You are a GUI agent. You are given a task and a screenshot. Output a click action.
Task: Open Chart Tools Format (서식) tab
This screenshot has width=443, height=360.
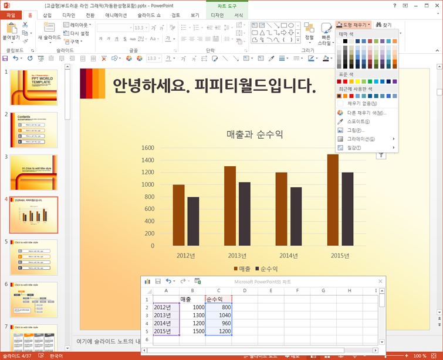click(x=239, y=15)
